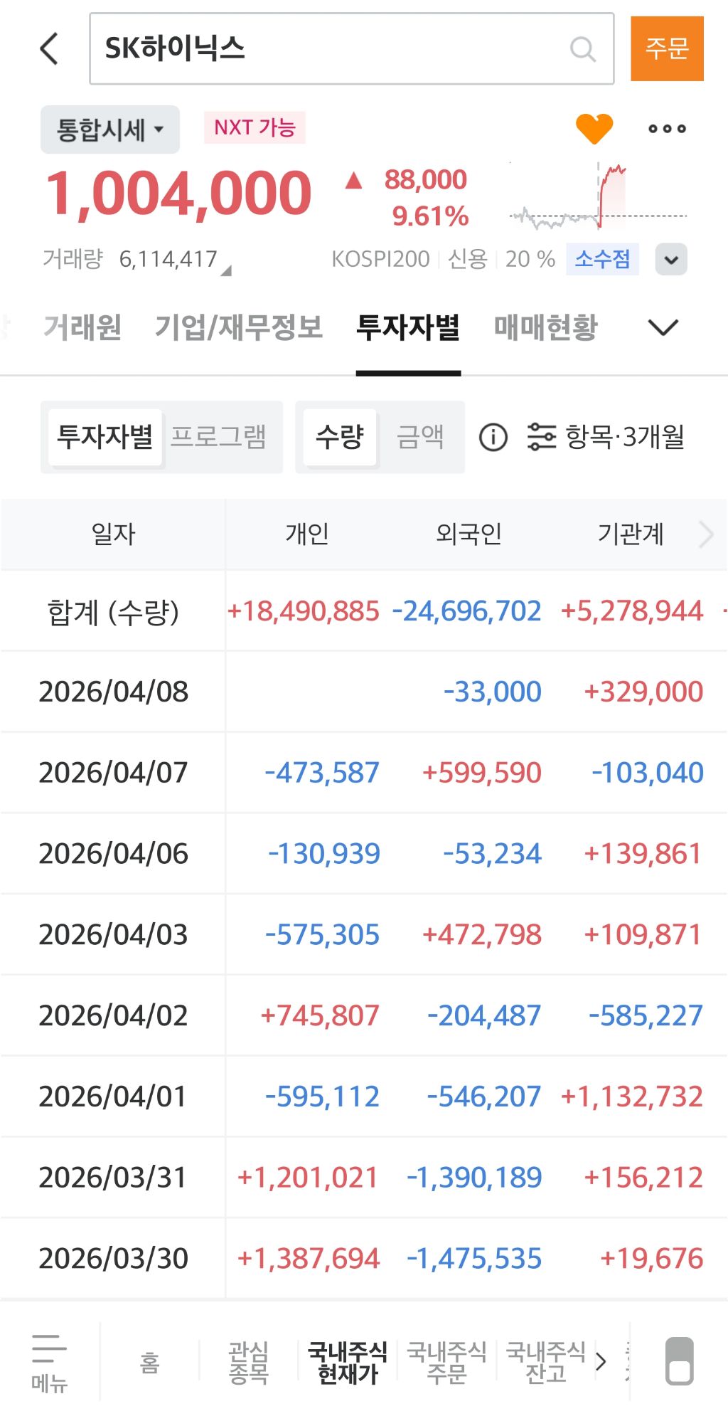Tap the device icon at bottom right

[679, 1361]
